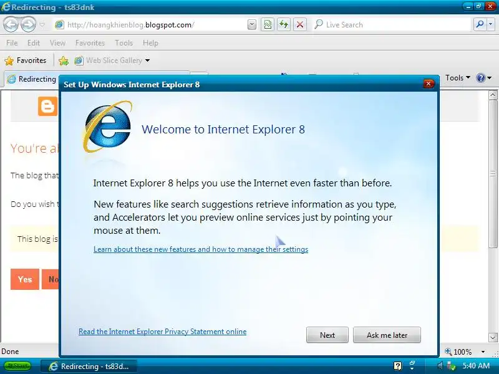Open the Help menu
This screenshot has width=499, height=374.
150,43
